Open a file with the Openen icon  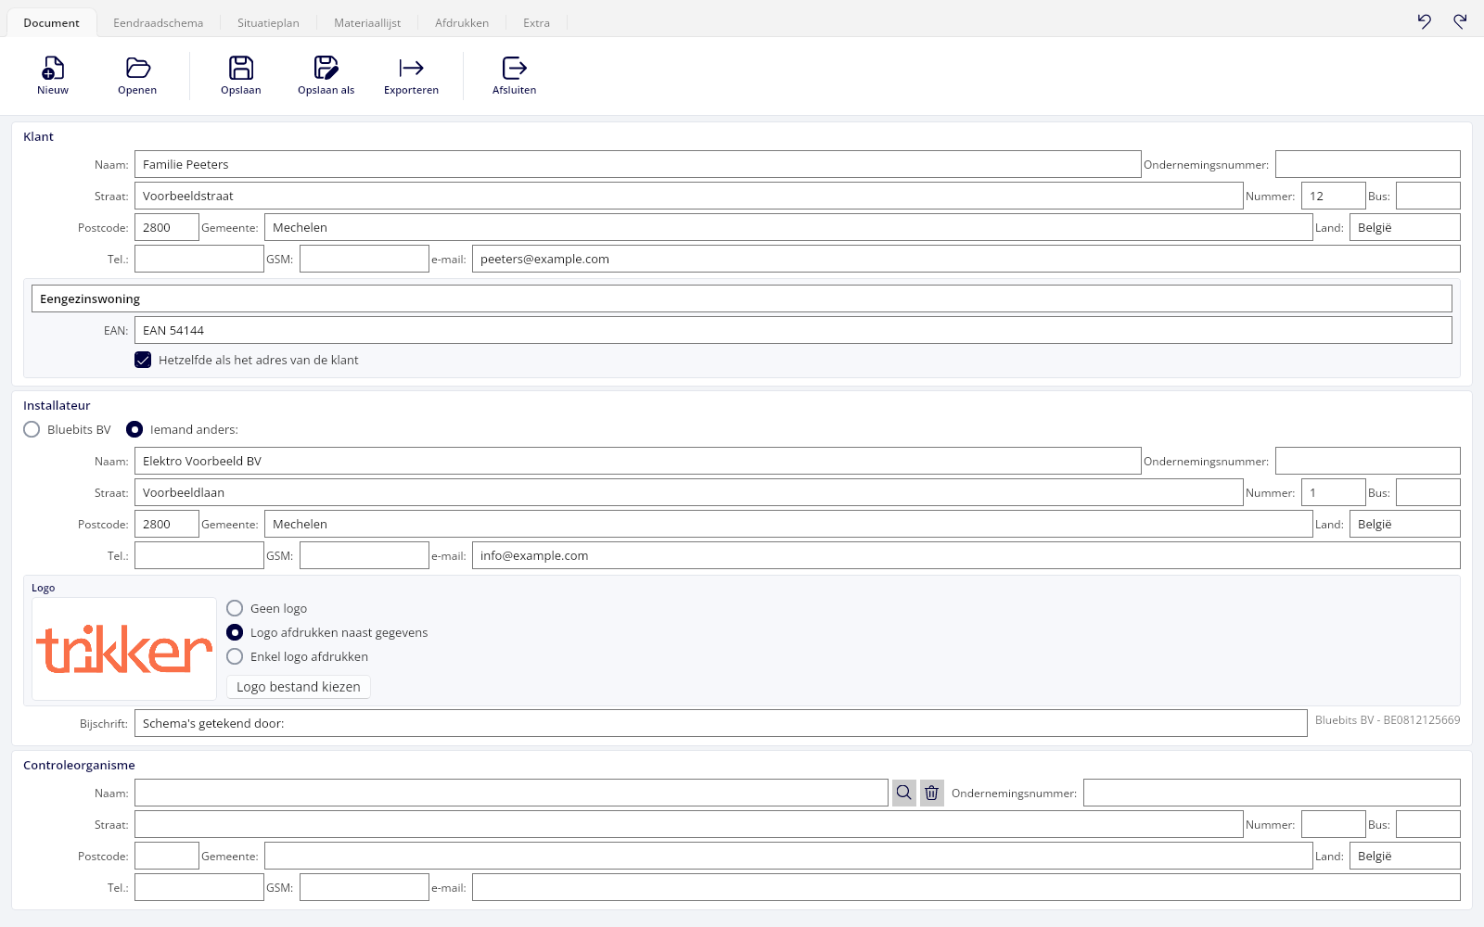click(x=137, y=68)
